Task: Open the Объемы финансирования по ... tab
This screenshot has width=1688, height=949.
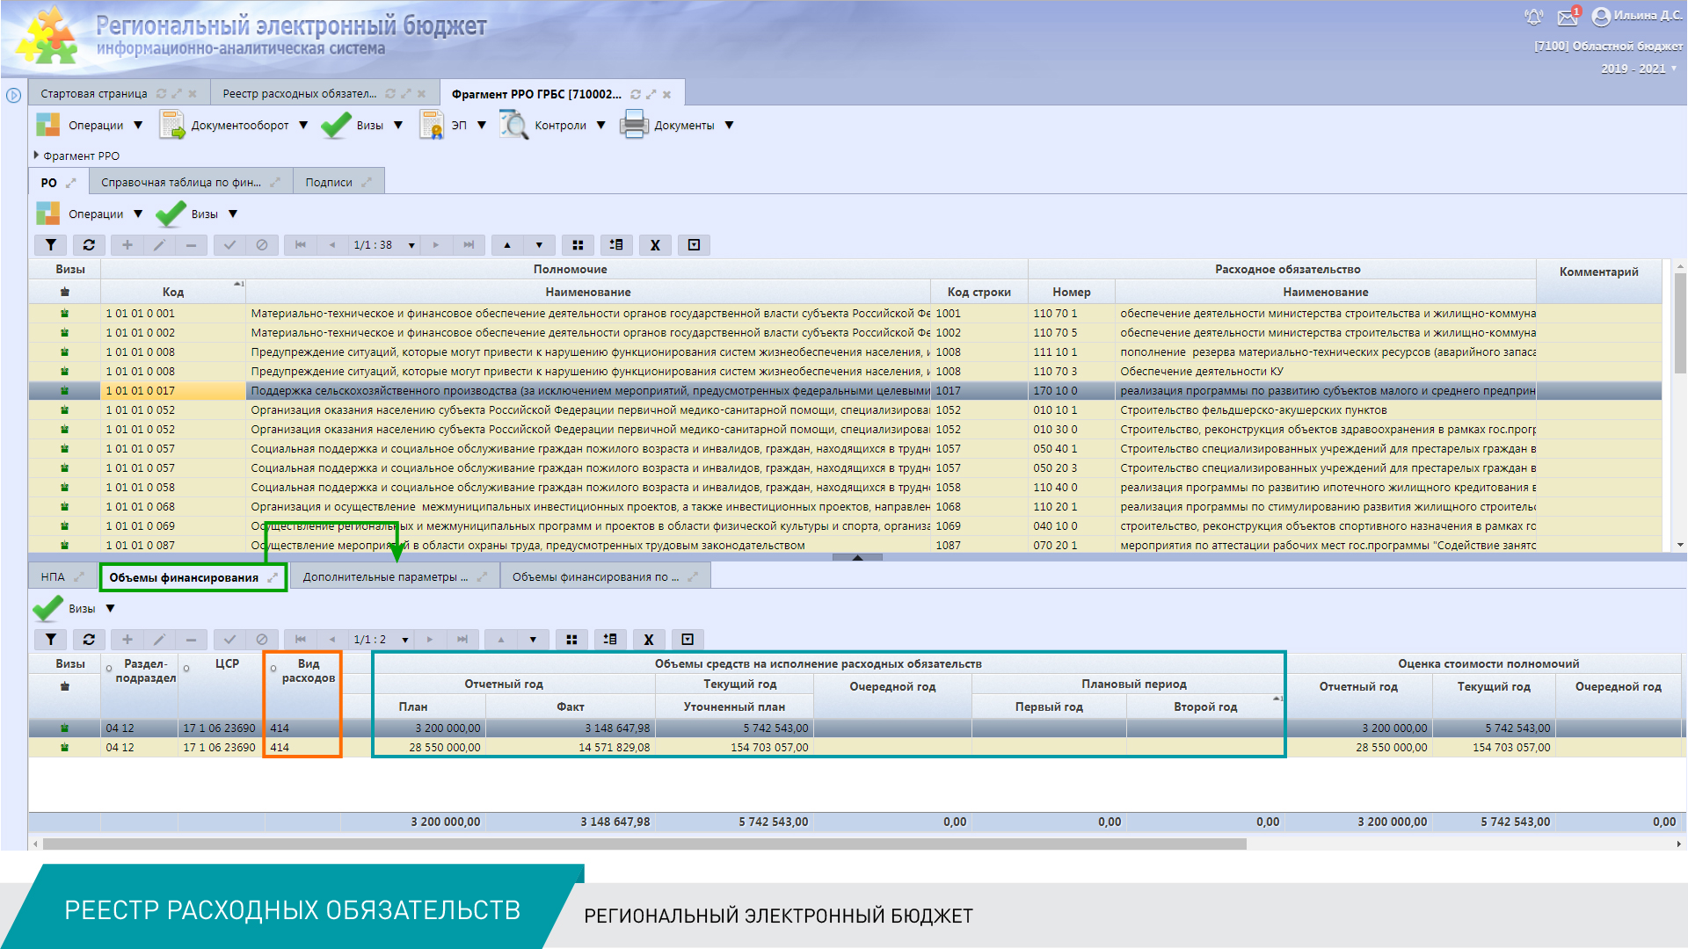Action: point(595,577)
